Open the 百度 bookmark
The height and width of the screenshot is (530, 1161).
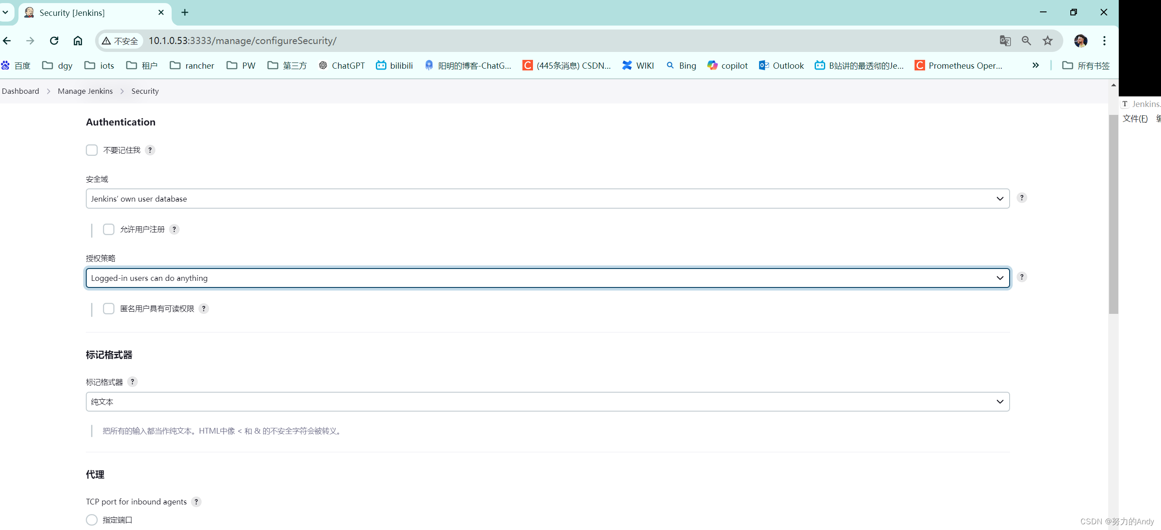(x=16, y=66)
